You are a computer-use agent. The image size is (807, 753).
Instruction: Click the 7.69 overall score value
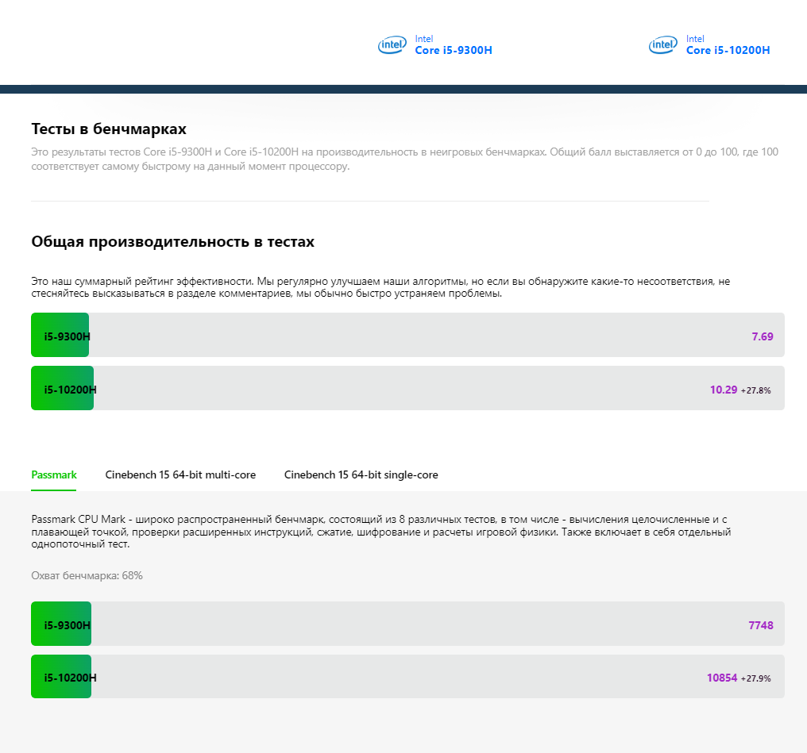click(x=763, y=336)
